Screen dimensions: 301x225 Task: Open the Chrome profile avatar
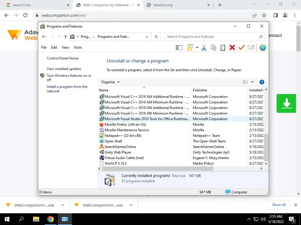click(285, 15)
